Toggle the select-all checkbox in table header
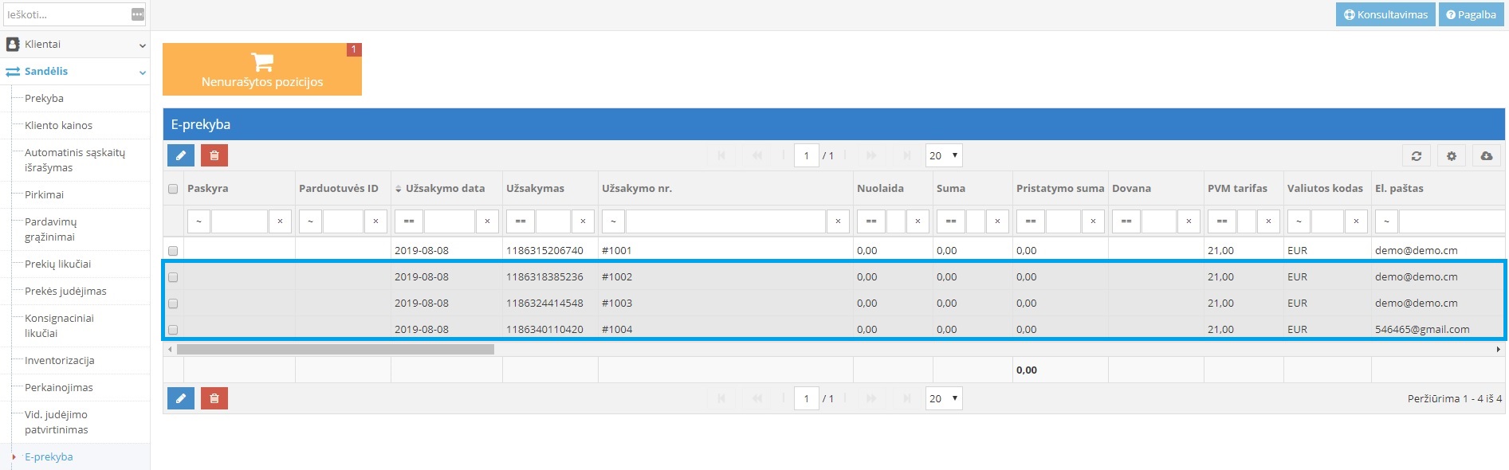Viewport: 1509px width, 470px height. [173, 189]
